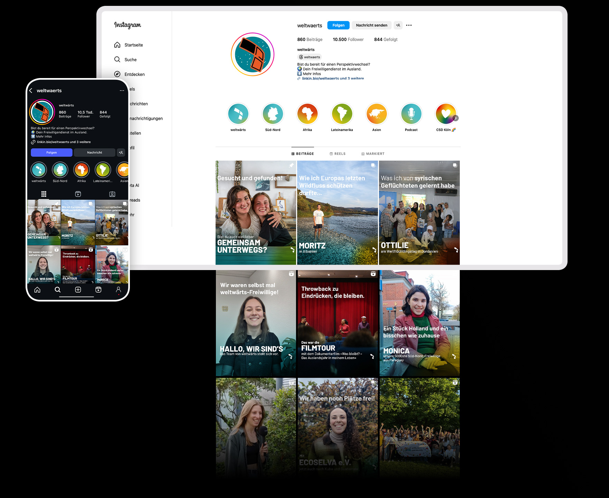Click the Threads weltwaerts badge

310,57
